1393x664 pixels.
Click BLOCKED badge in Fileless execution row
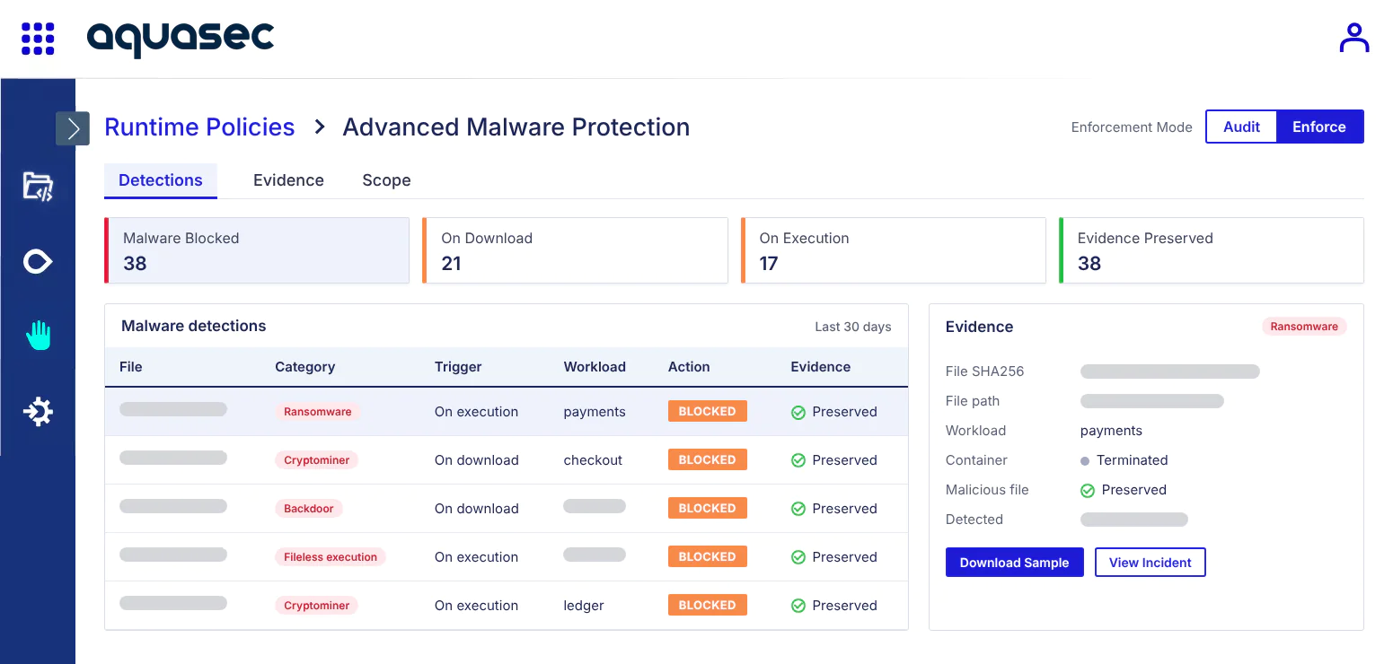coord(708,557)
